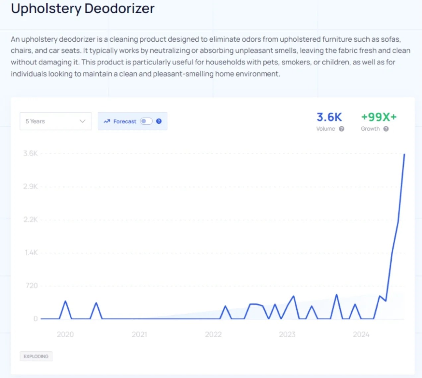Open the Volume info question mark
The height and width of the screenshot is (378, 422).
pos(341,129)
